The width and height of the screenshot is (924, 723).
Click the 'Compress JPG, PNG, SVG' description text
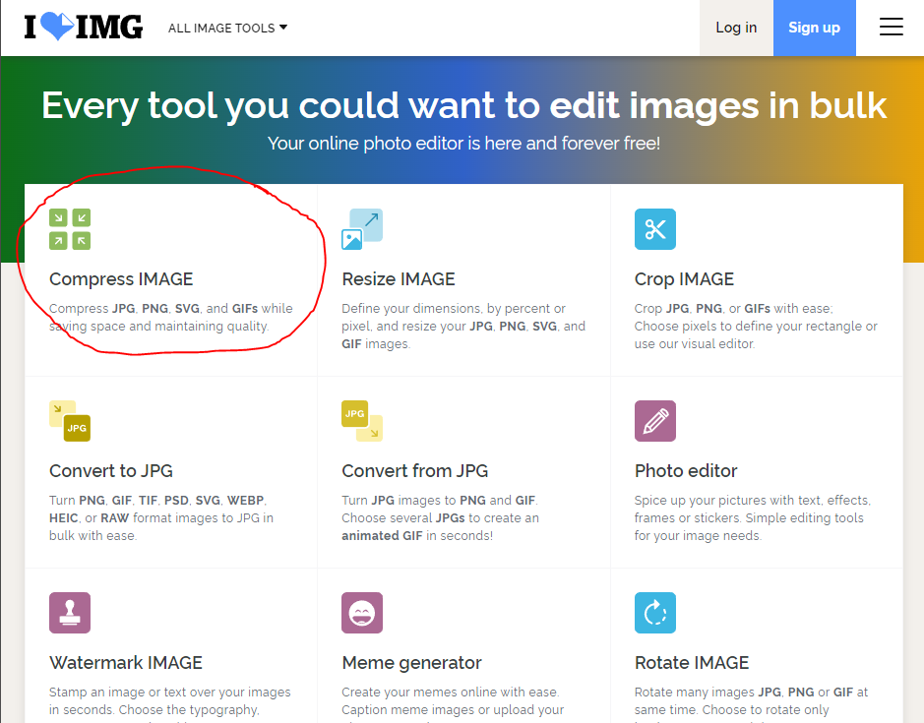click(171, 317)
